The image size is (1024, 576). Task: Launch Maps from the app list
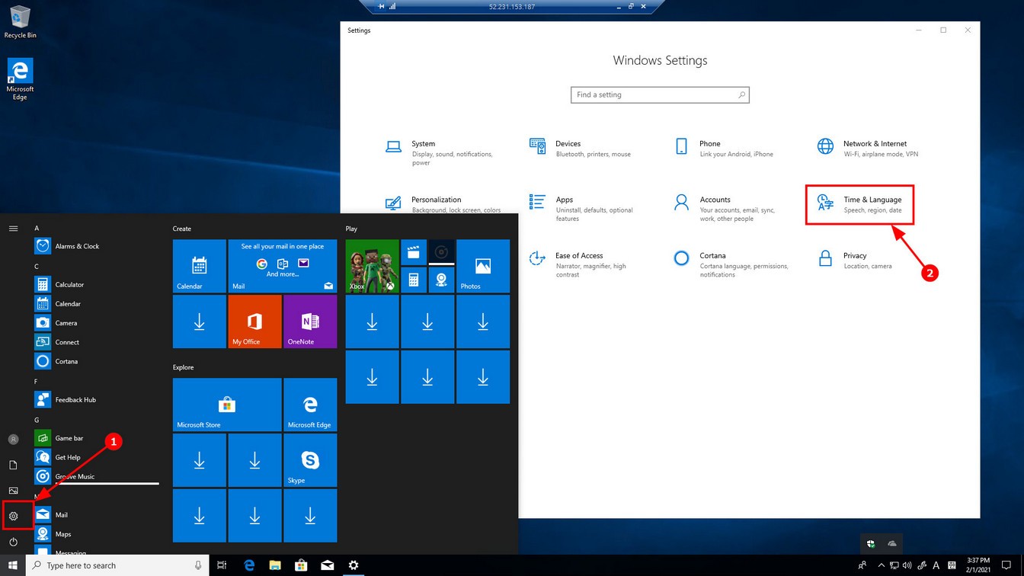(x=96, y=534)
